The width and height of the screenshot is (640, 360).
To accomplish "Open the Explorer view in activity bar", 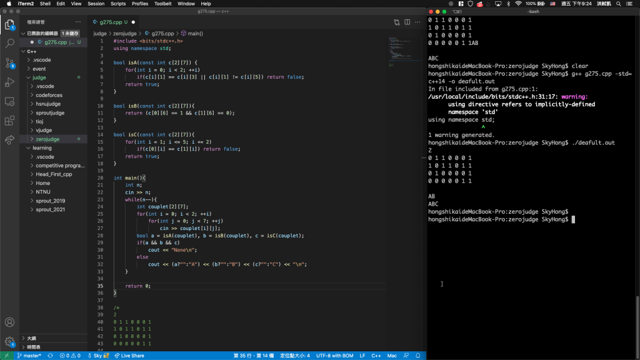I will coord(9,25).
